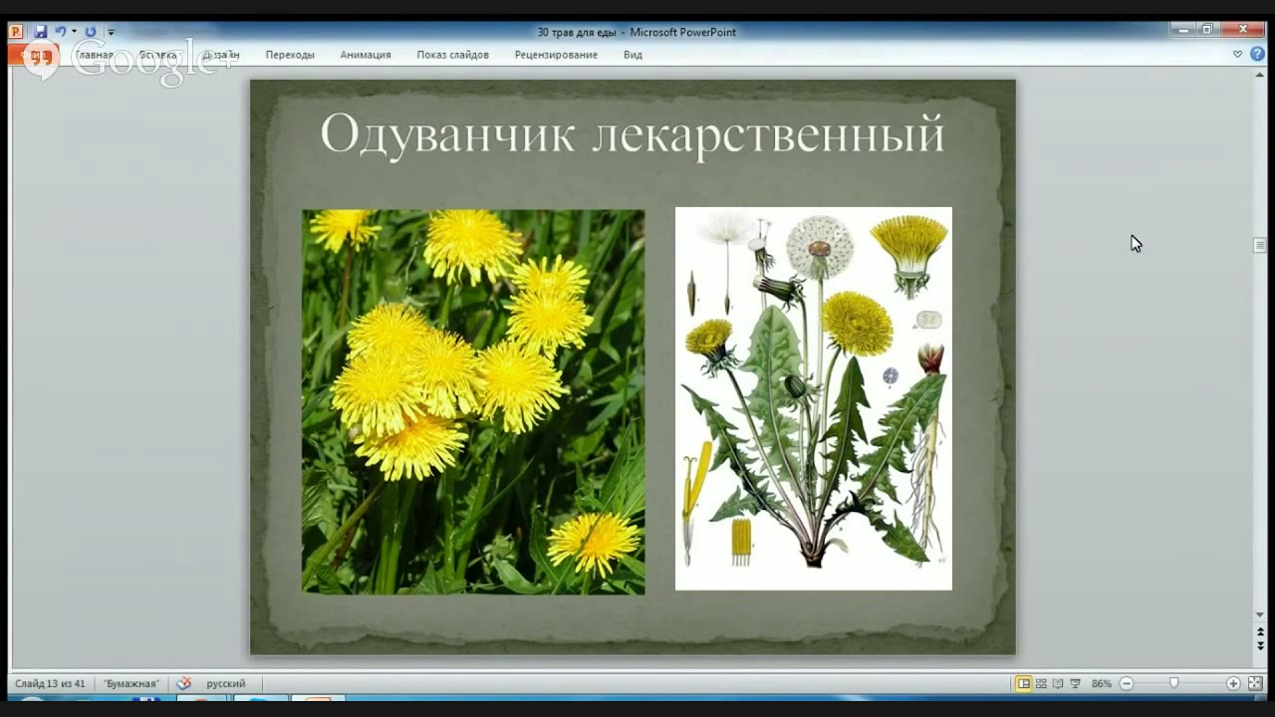Click the scrollbar down arrow
Viewport: 1275px width, 717px height.
(1260, 615)
